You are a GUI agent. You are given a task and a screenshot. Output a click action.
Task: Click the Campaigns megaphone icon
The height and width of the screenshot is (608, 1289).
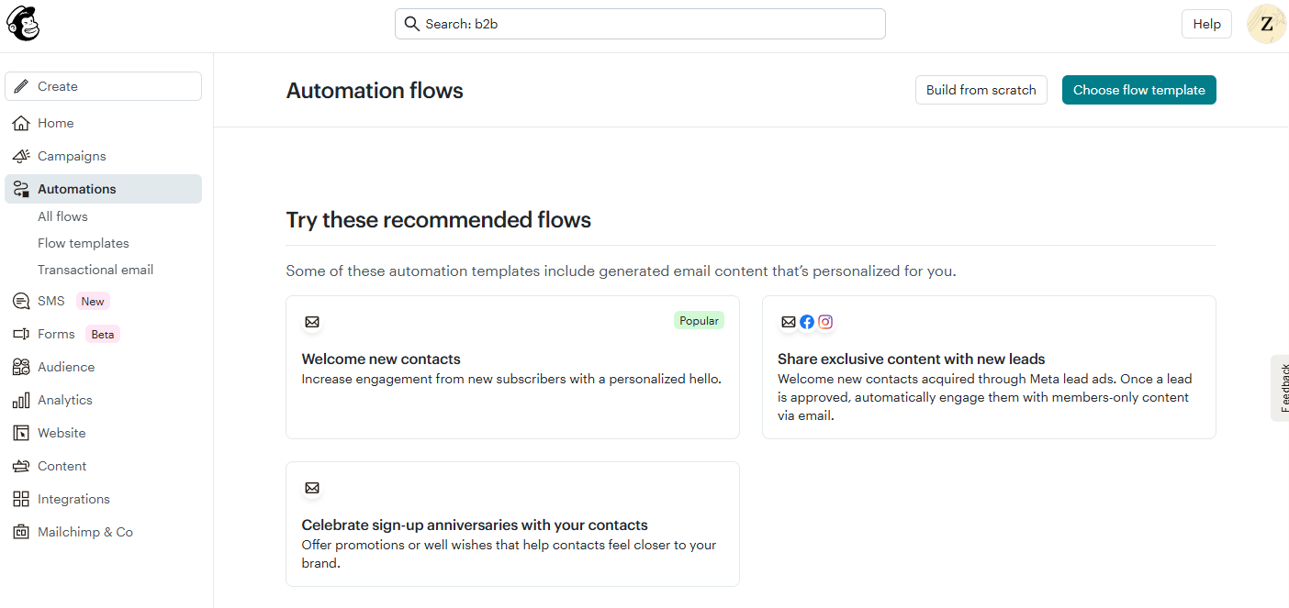pos(21,156)
